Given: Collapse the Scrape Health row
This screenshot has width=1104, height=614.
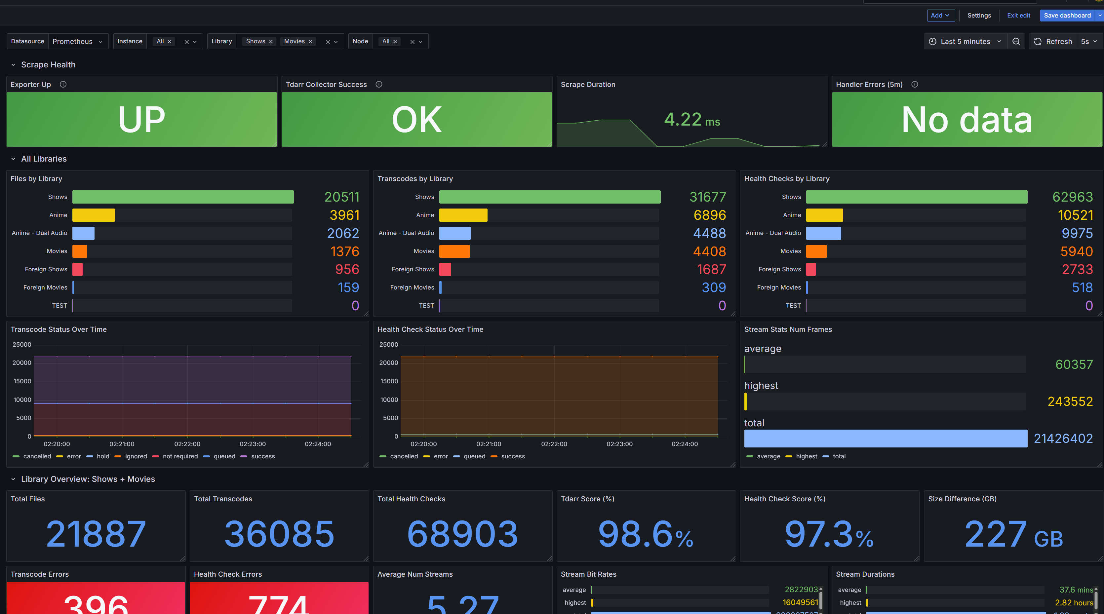Looking at the screenshot, I should click(13, 65).
